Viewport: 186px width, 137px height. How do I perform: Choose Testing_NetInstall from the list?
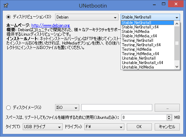tap(147, 40)
